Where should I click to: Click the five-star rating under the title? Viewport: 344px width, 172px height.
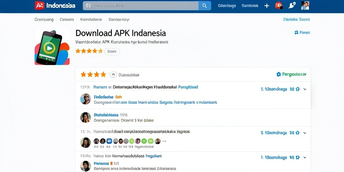pos(89,51)
